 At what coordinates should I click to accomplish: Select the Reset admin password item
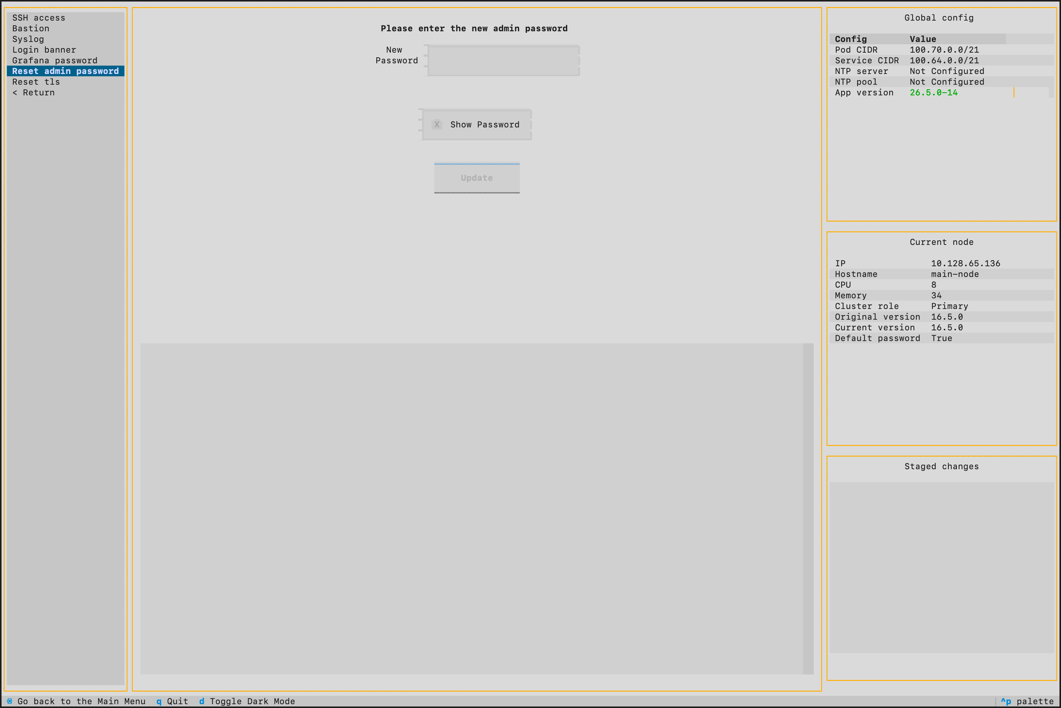pyautogui.click(x=66, y=71)
